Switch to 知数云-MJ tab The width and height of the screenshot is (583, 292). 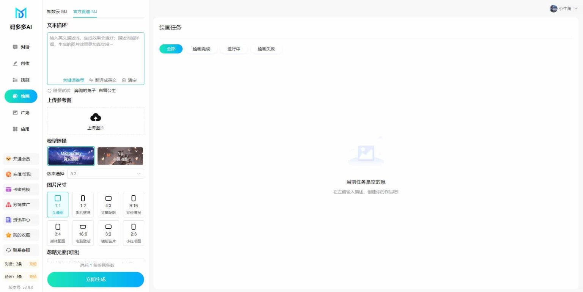point(57,12)
